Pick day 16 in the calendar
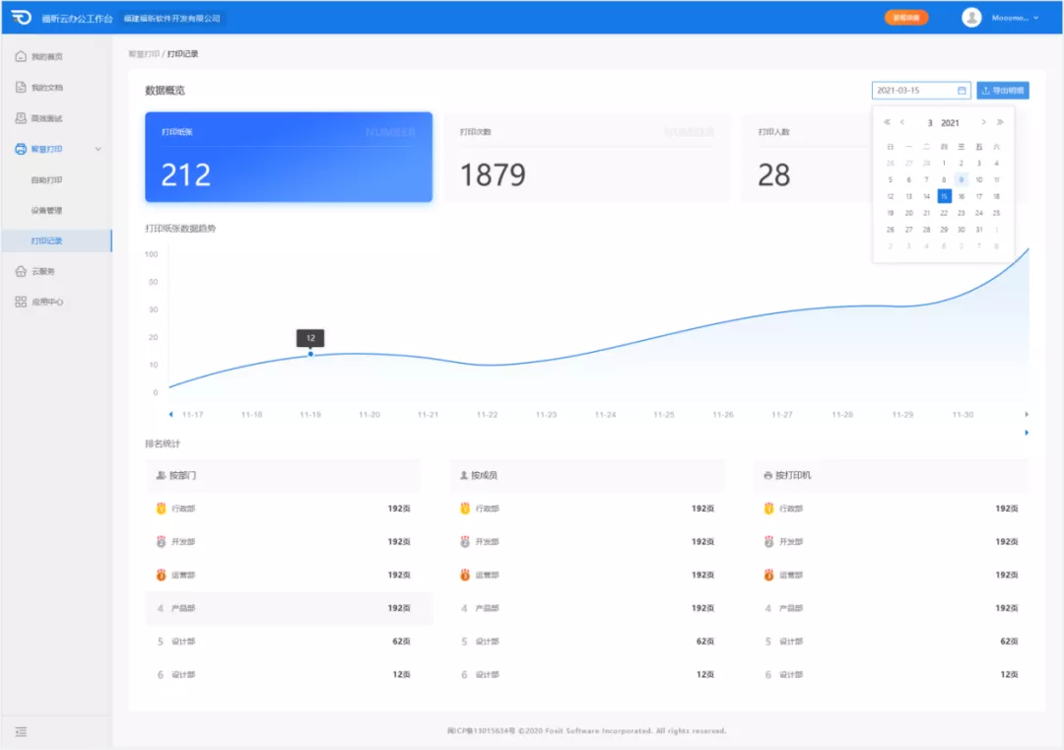Screen dimensions: 1064x750 [x=962, y=196]
